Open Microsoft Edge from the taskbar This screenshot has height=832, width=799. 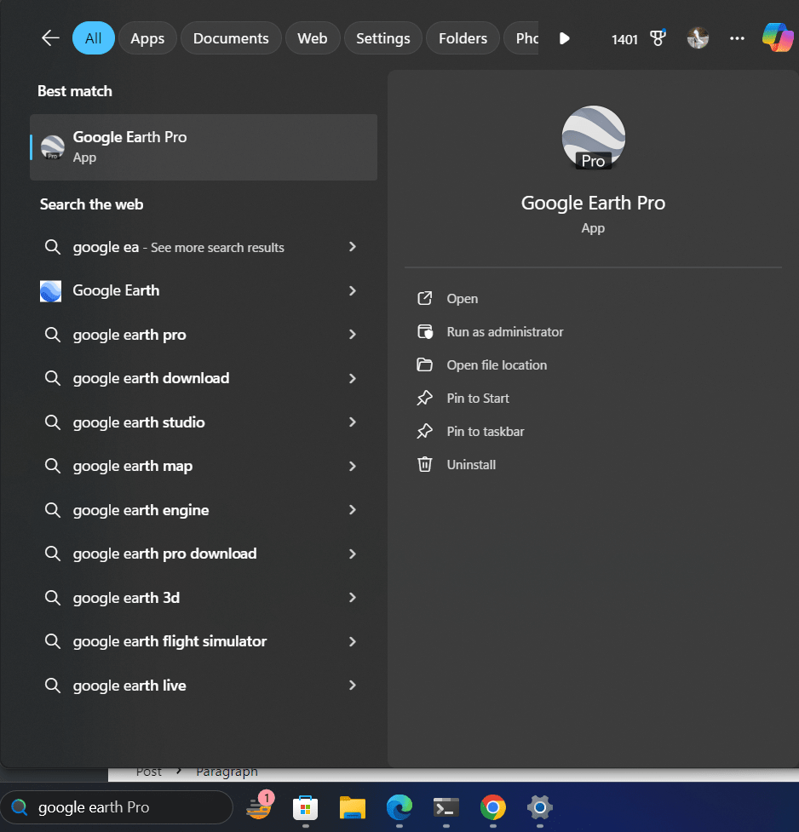(x=399, y=807)
